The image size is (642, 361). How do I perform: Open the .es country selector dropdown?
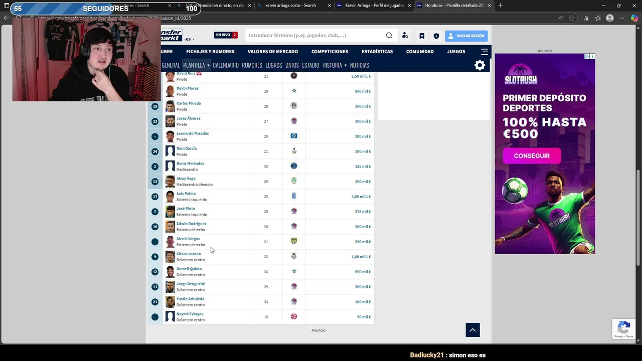click(x=189, y=39)
